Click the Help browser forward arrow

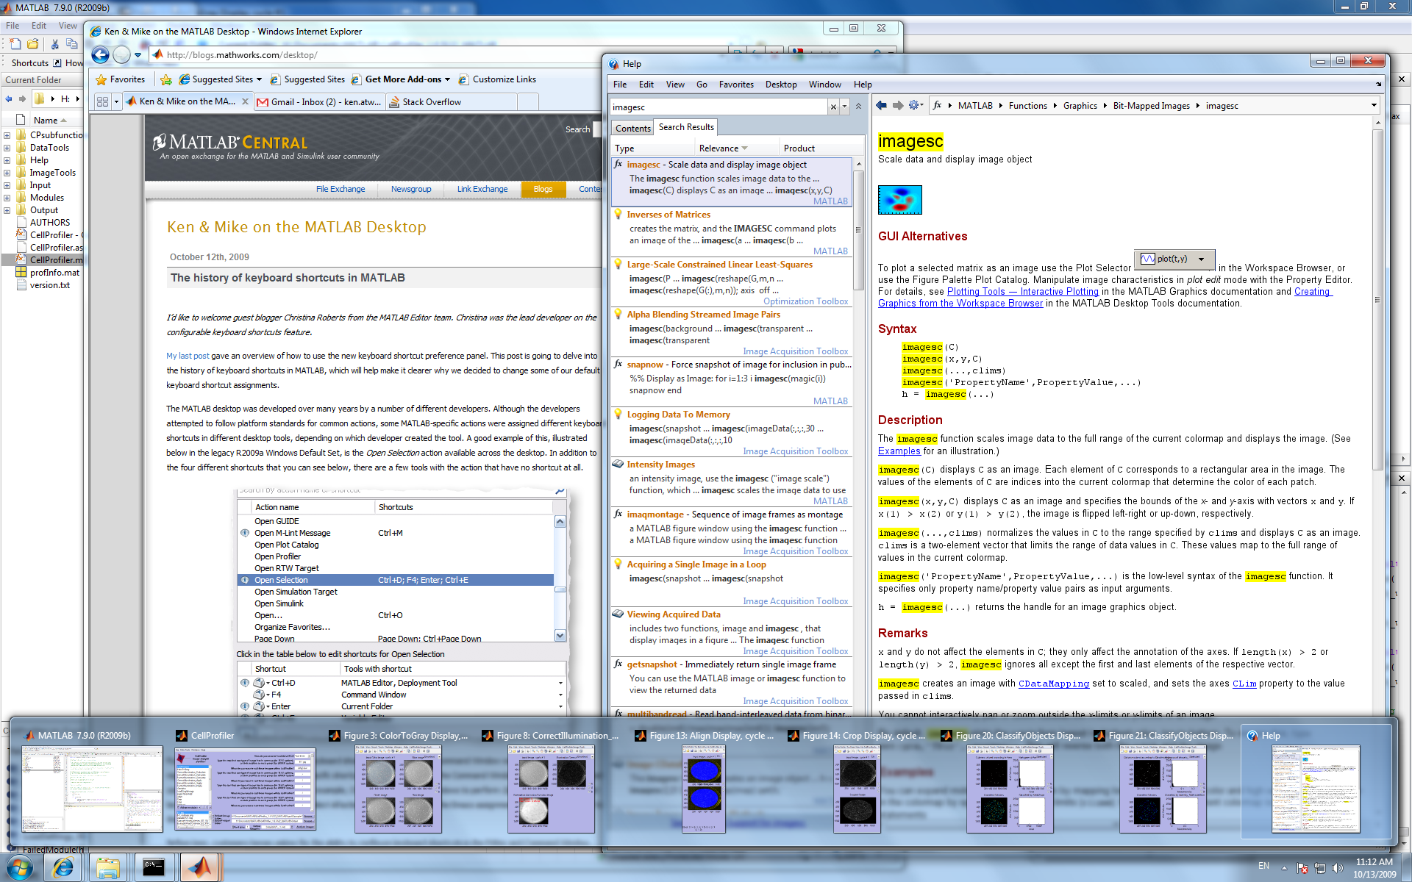(898, 105)
